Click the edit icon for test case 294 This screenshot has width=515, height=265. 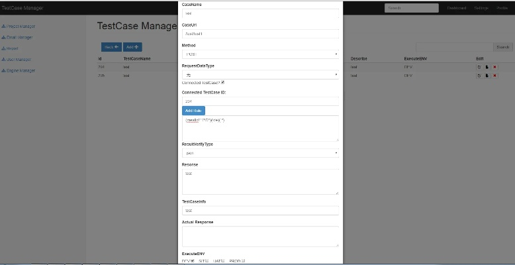(479, 67)
